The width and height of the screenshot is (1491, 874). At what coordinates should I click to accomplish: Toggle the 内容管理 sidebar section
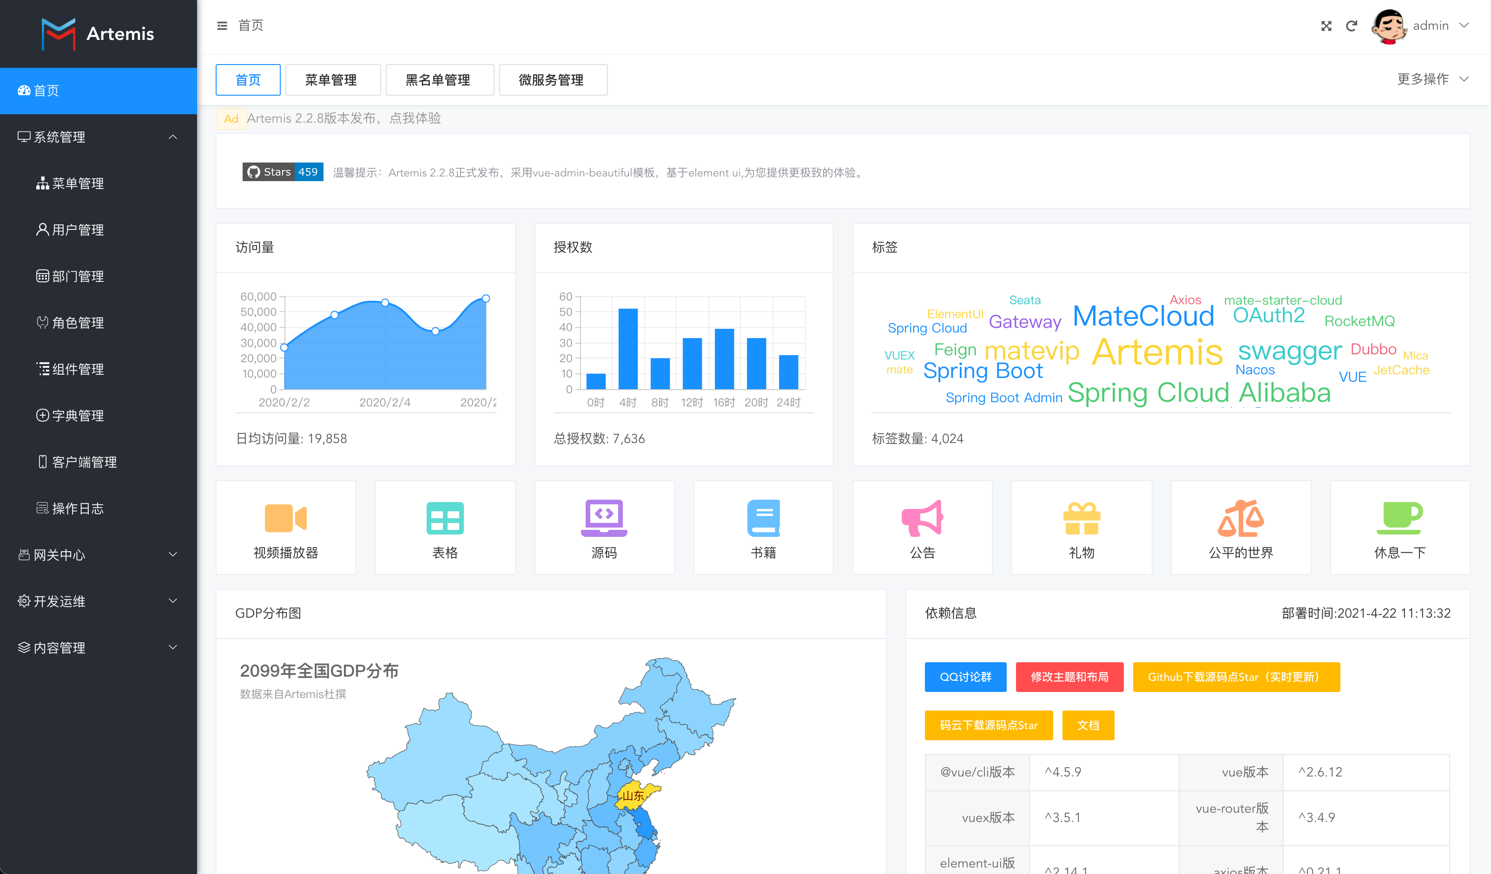[x=98, y=647]
